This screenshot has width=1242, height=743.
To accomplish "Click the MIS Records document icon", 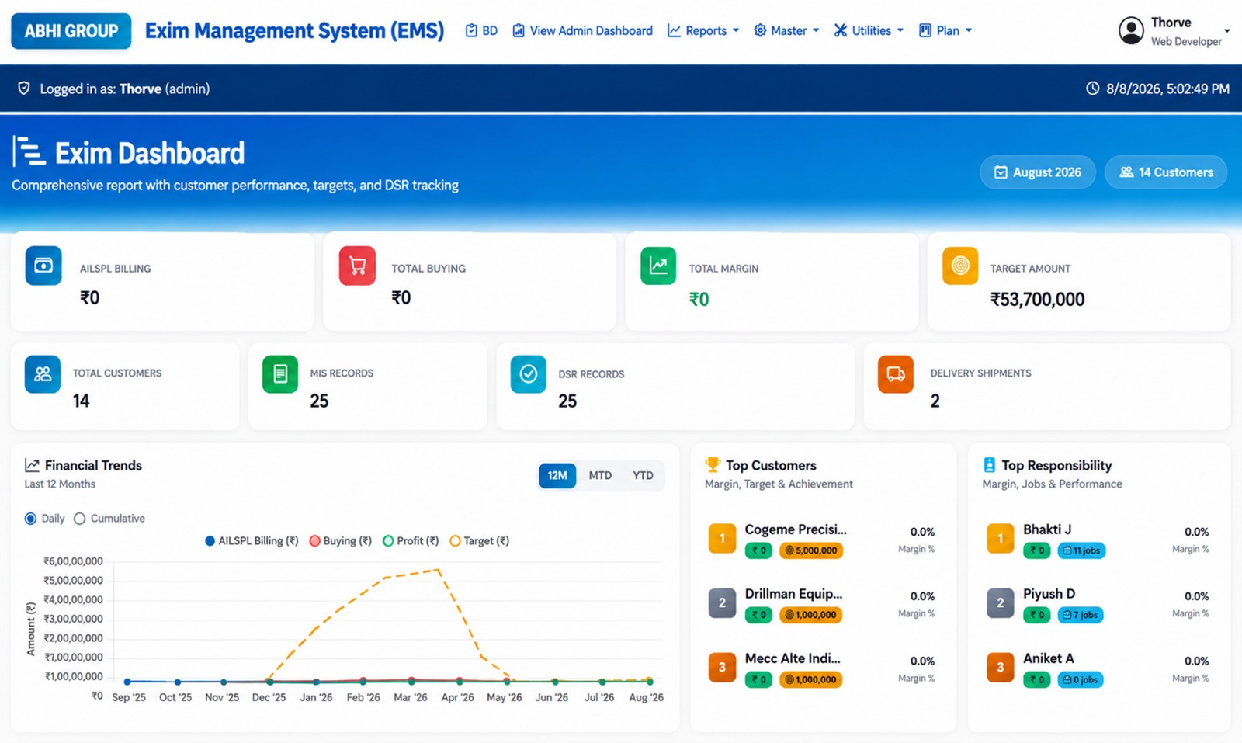I will (x=280, y=373).
